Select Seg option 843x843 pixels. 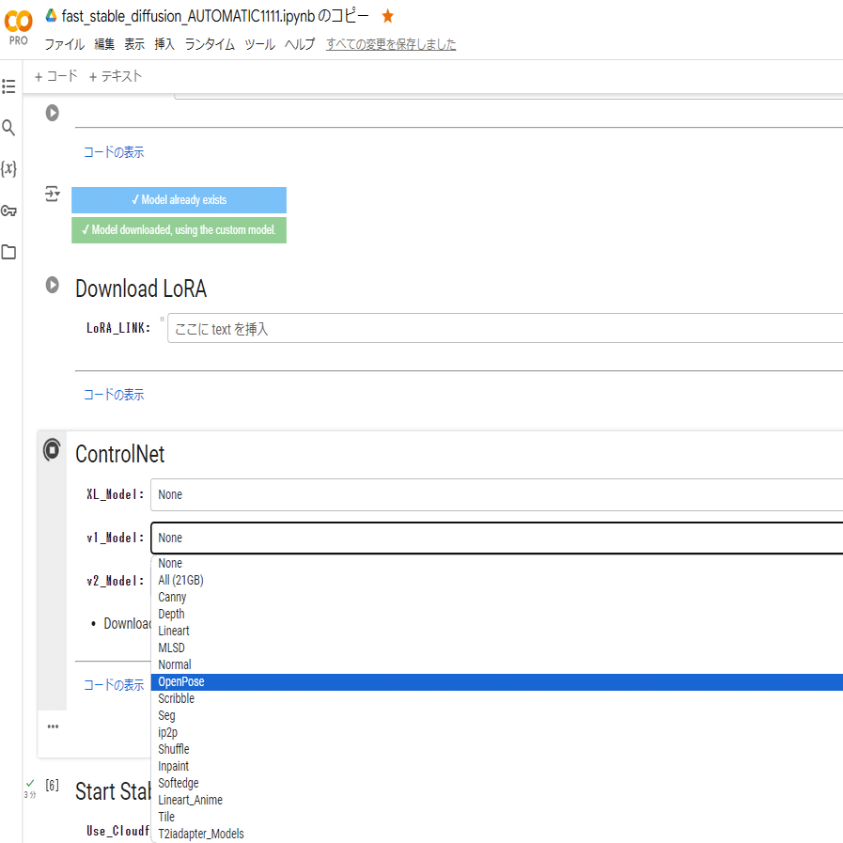497,715
